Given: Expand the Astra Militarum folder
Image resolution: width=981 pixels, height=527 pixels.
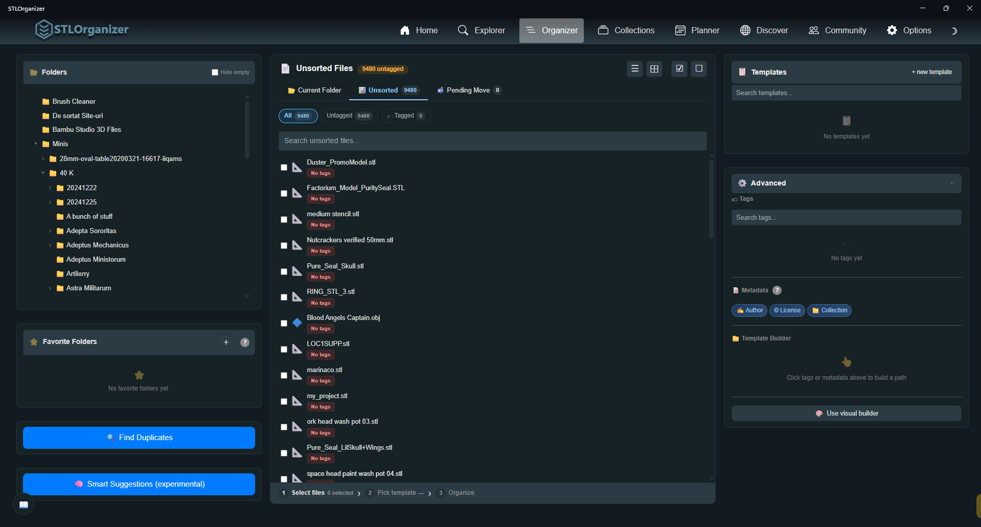Looking at the screenshot, I should pyautogui.click(x=50, y=288).
